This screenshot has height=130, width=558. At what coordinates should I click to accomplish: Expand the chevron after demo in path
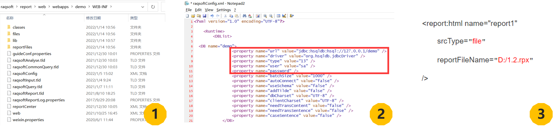click(x=89, y=7)
